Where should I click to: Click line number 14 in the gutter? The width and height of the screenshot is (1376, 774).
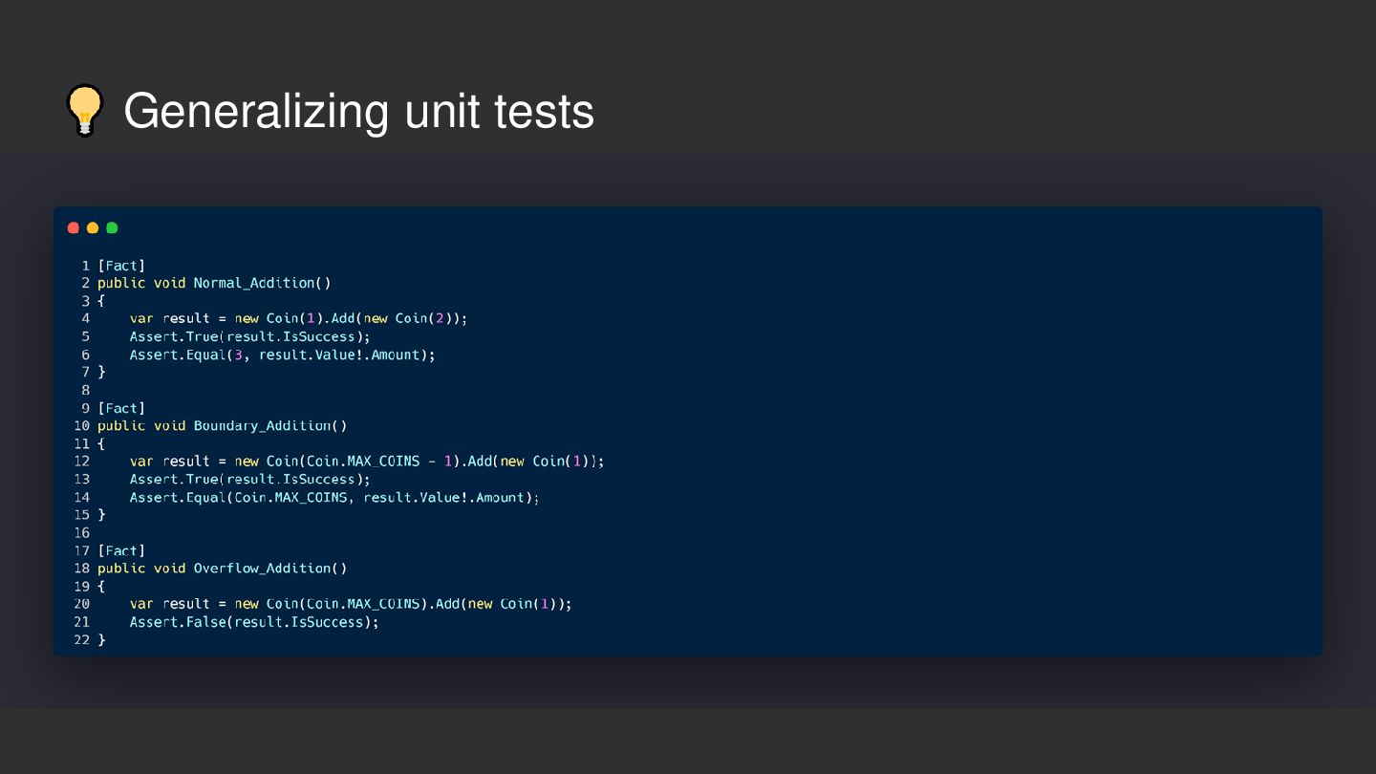pyautogui.click(x=81, y=497)
